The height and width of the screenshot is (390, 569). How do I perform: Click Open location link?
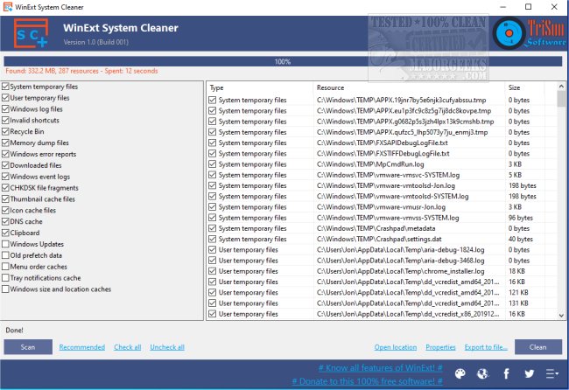coord(396,347)
